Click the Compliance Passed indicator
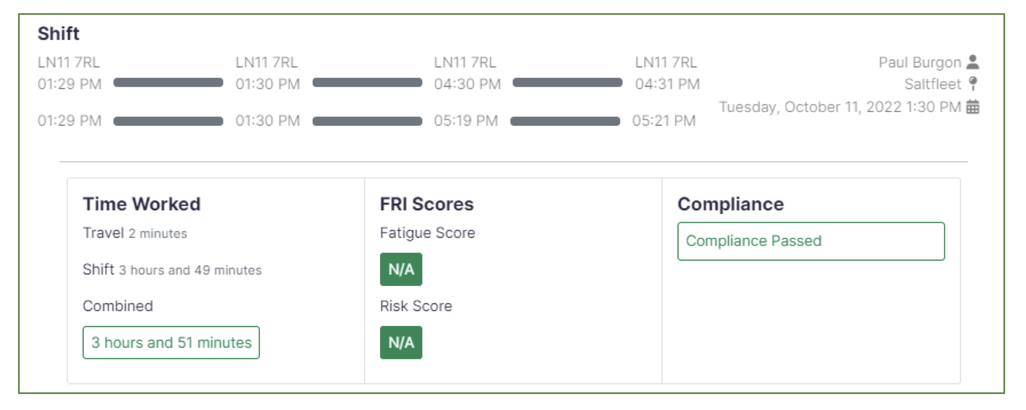 click(810, 241)
